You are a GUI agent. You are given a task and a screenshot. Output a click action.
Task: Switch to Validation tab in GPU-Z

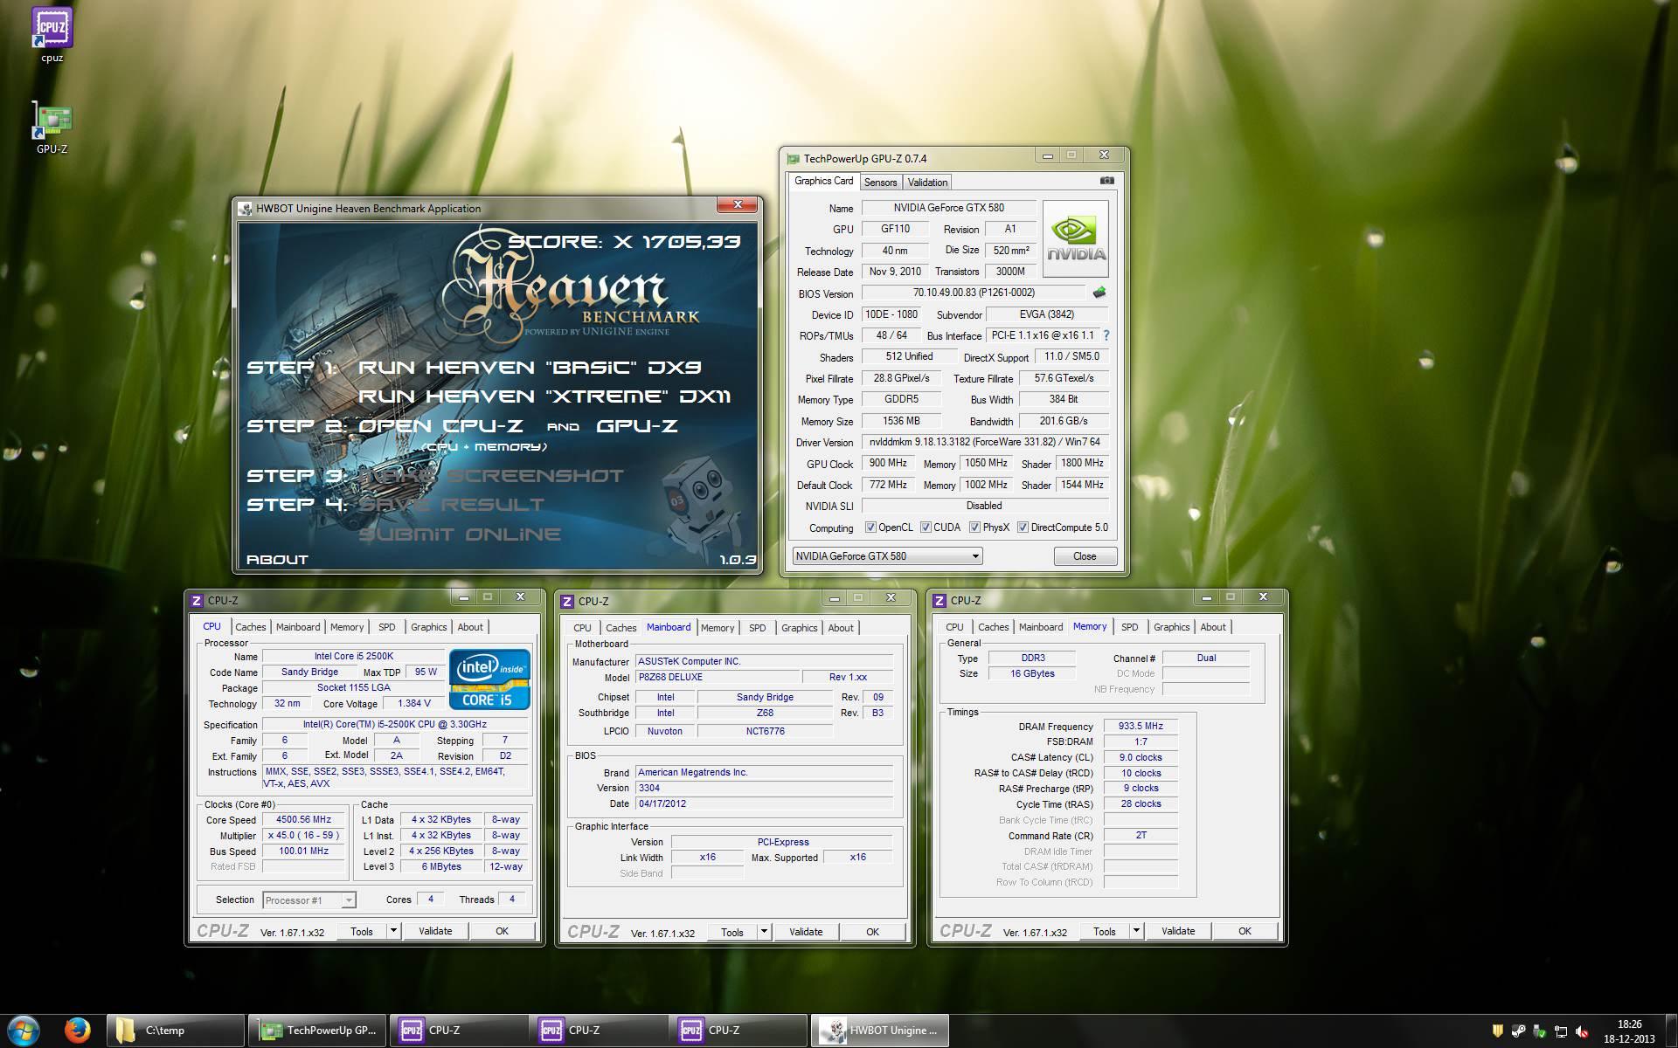(927, 183)
